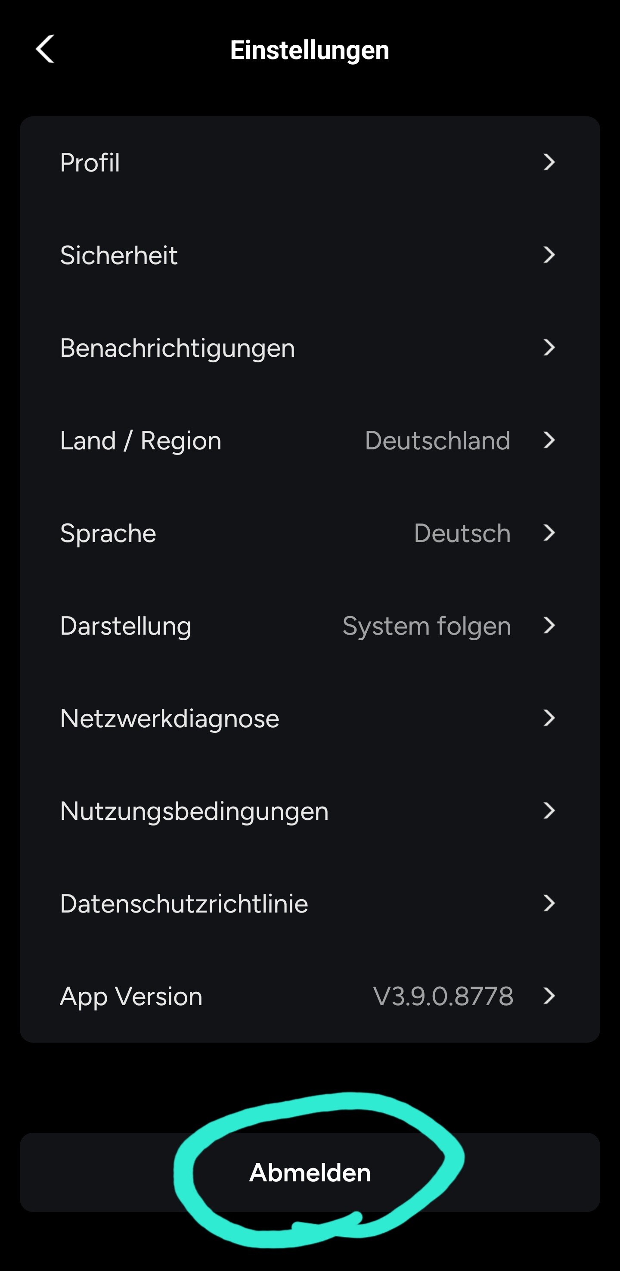This screenshot has width=620, height=1271.
Task: Open the Netzwerkdiagnose entry
Action: click(x=169, y=718)
